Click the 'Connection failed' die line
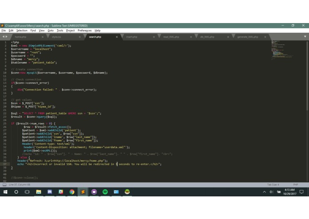The height and width of the screenshot is (219, 309). pos(57,90)
